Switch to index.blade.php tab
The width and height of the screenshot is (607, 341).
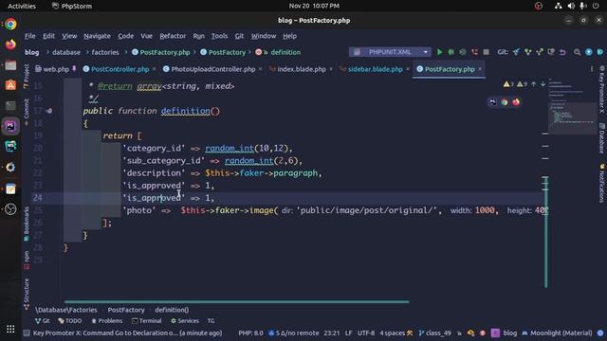click(x=302, y=69)
